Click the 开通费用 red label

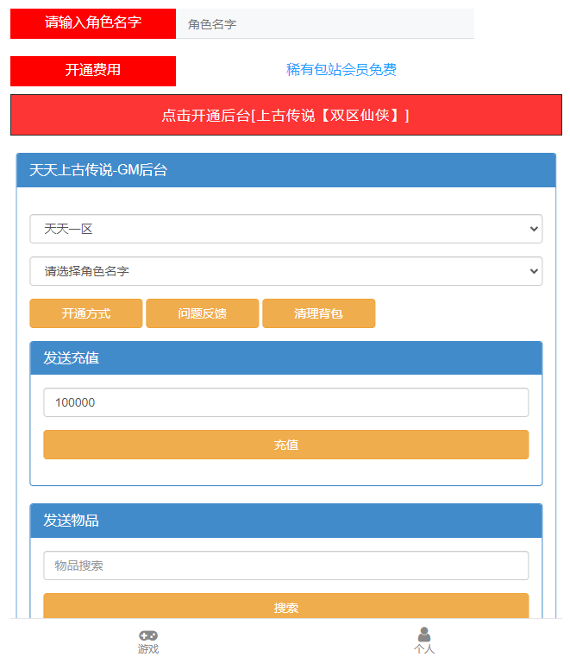[x=93, y=72]
